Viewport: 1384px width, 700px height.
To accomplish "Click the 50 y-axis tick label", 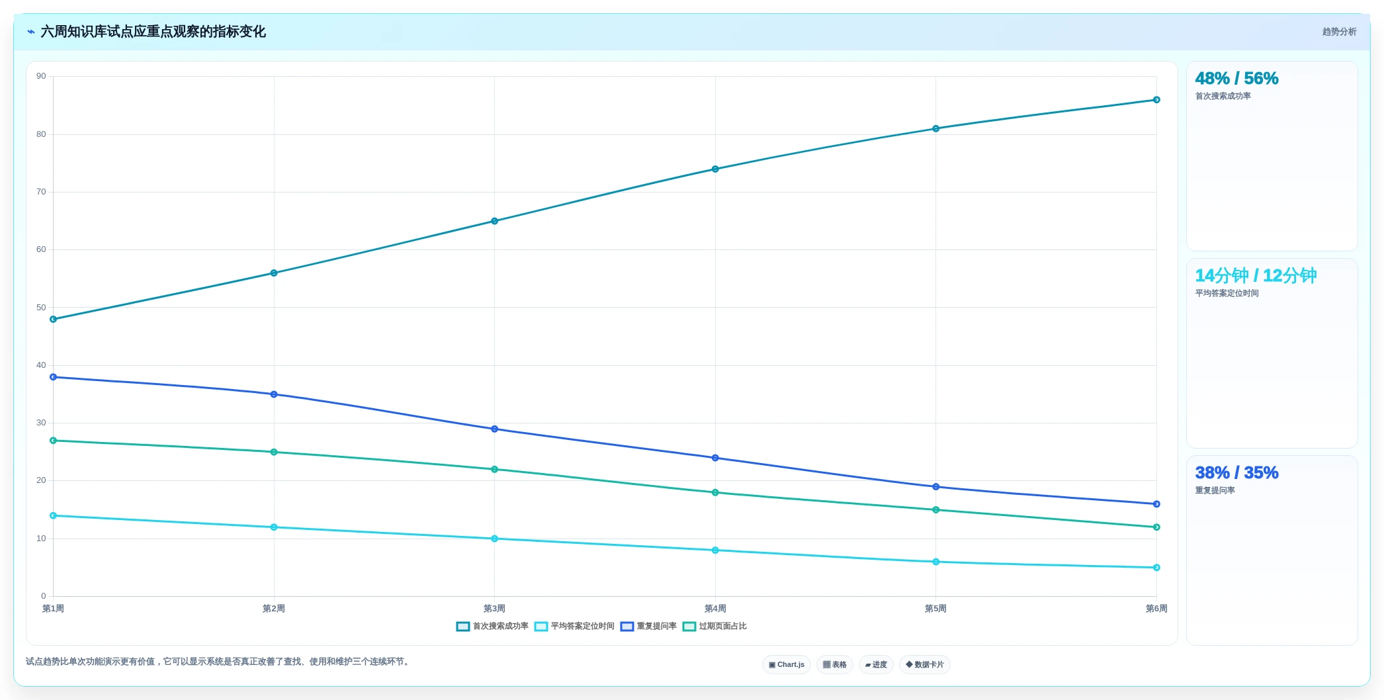I will coord(41,308).
